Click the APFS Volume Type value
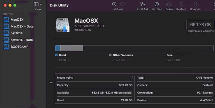 pyautogui.click(x=204, y=78)
